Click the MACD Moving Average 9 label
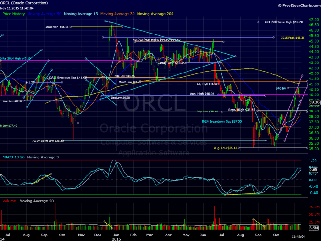 pos(43,157)
